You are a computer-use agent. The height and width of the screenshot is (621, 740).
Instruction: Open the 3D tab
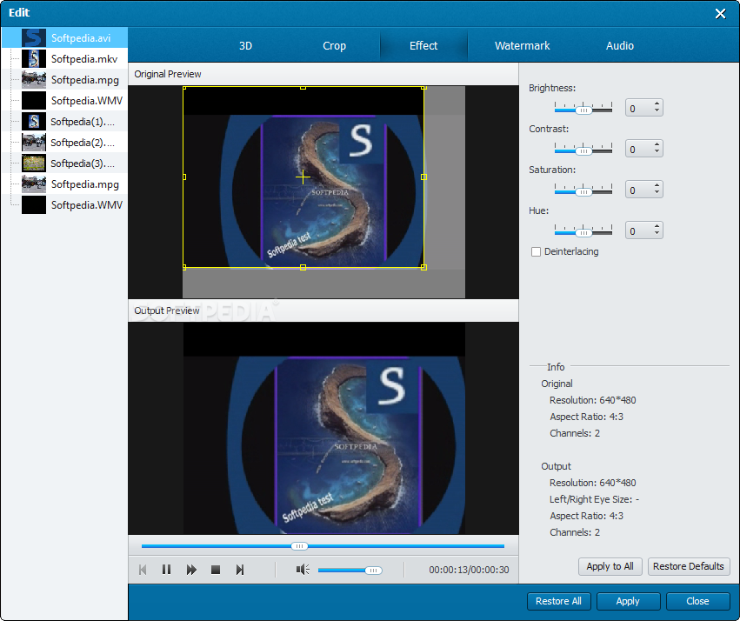(x=245, y=46)
